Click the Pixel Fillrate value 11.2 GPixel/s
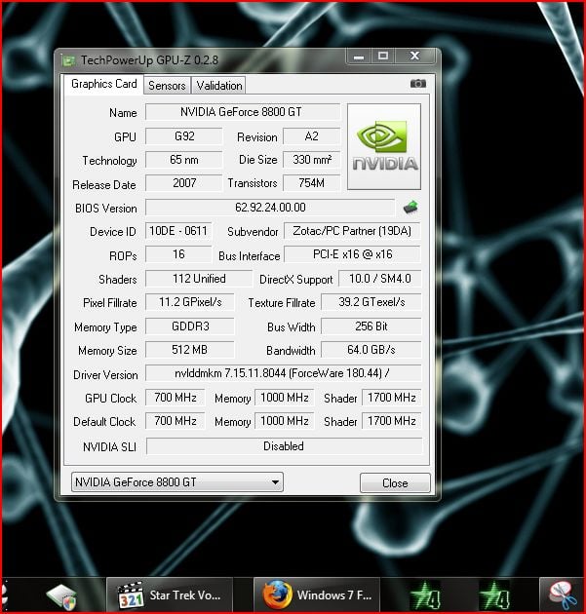 190,302
